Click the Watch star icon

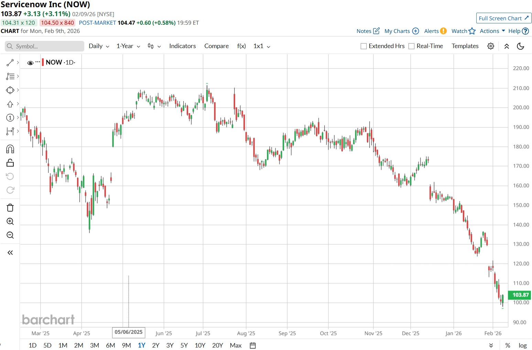[x=472, y=31]
